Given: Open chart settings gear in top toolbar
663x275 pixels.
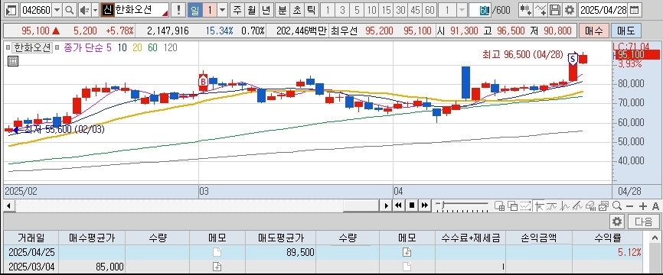Looking at the screenshot, I should pos(570,10).
